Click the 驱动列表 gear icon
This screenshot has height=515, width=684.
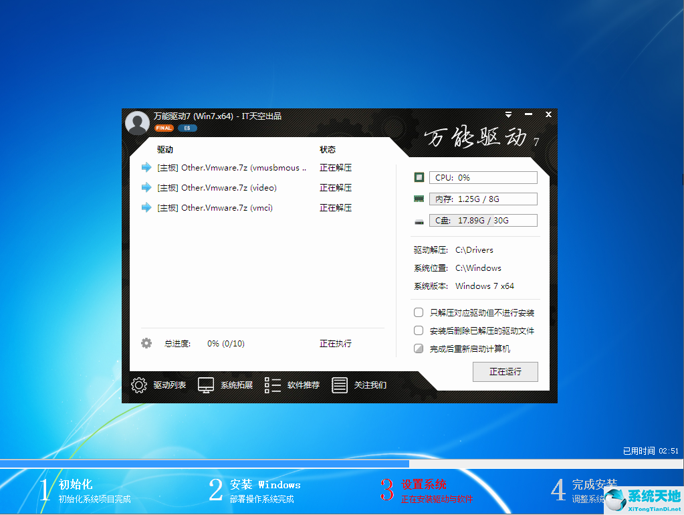coord(139,385)
